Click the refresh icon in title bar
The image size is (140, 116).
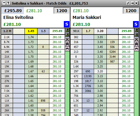(128, 3)
